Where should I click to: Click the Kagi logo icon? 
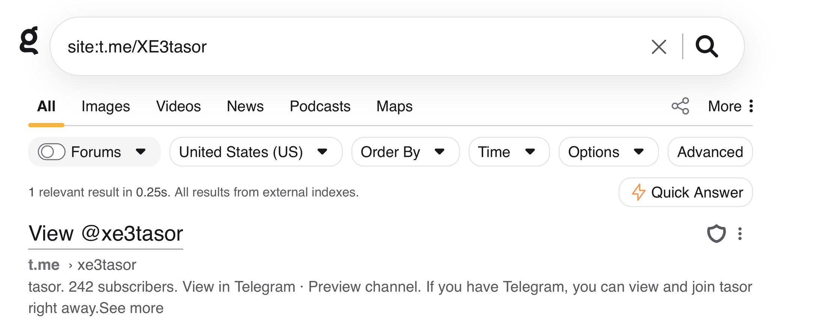29,40
